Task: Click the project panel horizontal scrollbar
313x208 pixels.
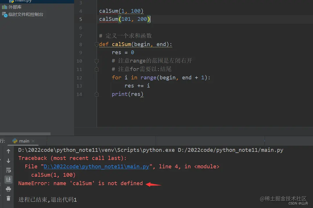Action: coord(25,134)
